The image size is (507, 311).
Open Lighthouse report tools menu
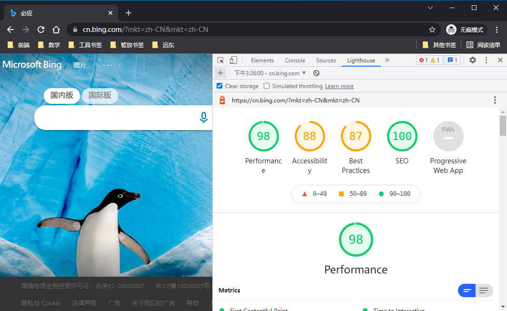point(495,100)
